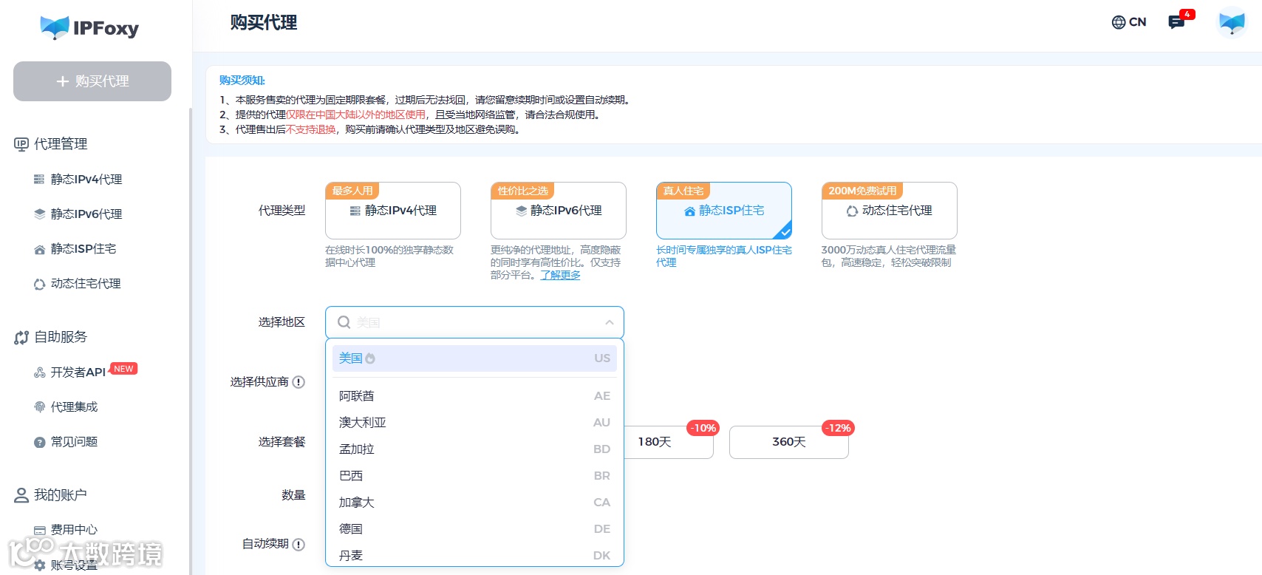
Task: Click the hot flame icon next to 美国
Action: (370, 358)
